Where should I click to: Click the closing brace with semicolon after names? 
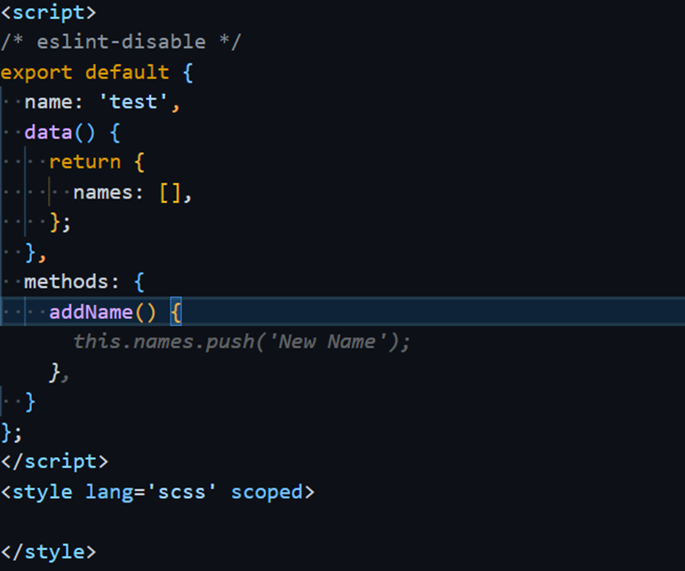(60, 222)
